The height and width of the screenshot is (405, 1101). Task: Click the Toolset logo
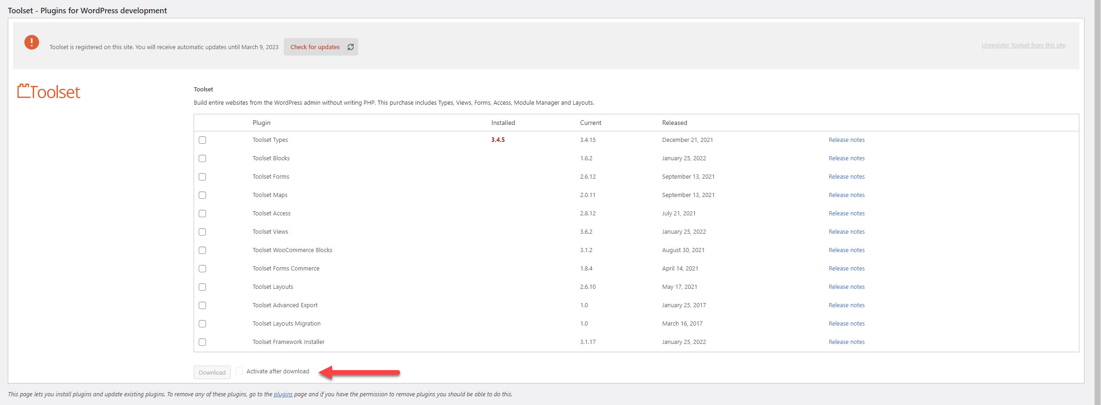tap(49, 92)
